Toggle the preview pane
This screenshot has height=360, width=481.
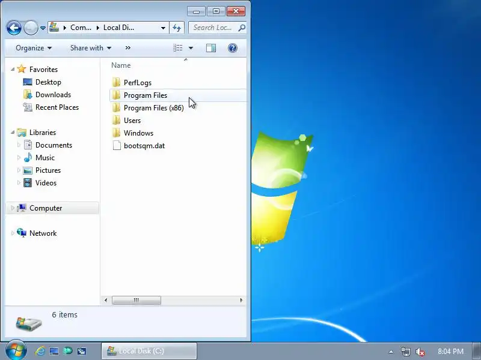211,48
